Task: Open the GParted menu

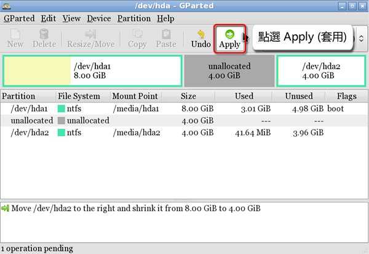Action: pos(19,18)
